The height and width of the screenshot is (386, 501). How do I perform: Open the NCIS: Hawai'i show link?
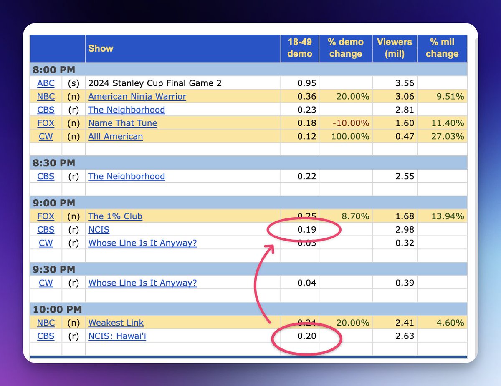coord(117,336)
